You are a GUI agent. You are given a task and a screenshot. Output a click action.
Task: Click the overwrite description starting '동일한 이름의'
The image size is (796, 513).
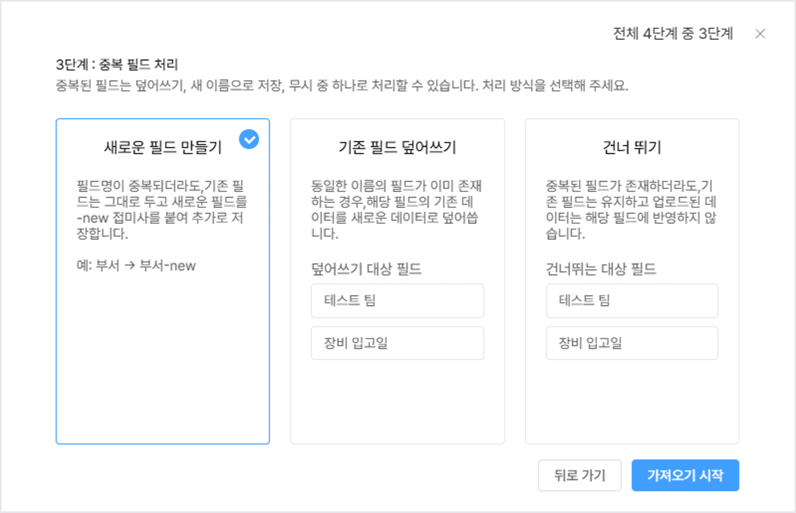(396, 210)
